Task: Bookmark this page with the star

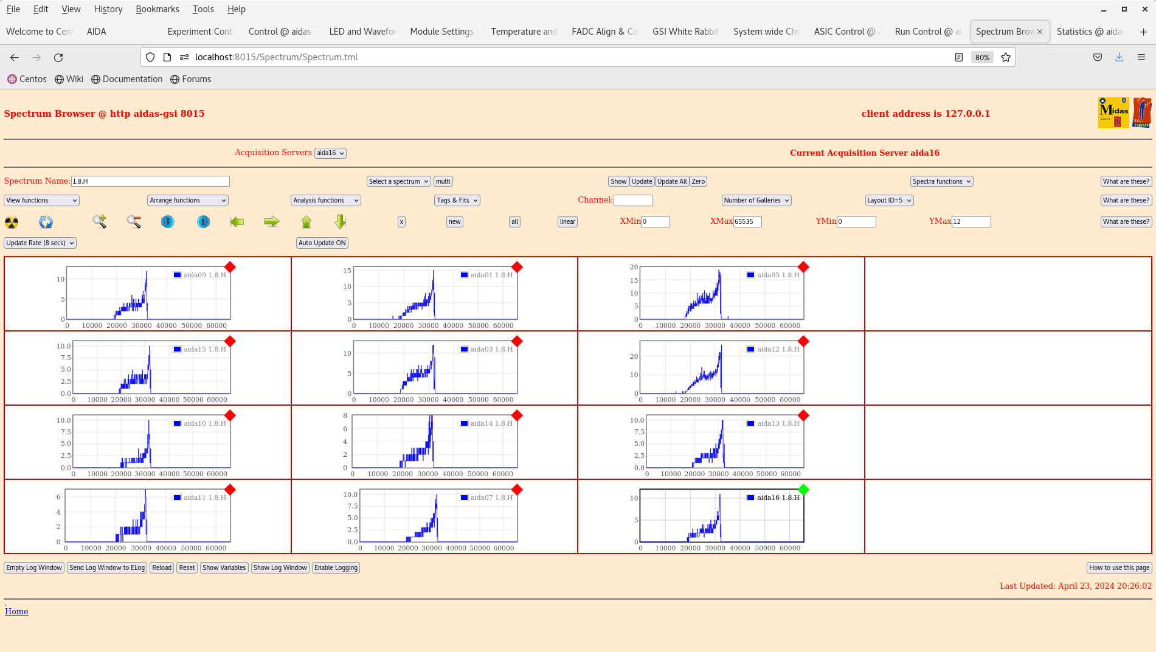Action: click(x=1006, y=57)
